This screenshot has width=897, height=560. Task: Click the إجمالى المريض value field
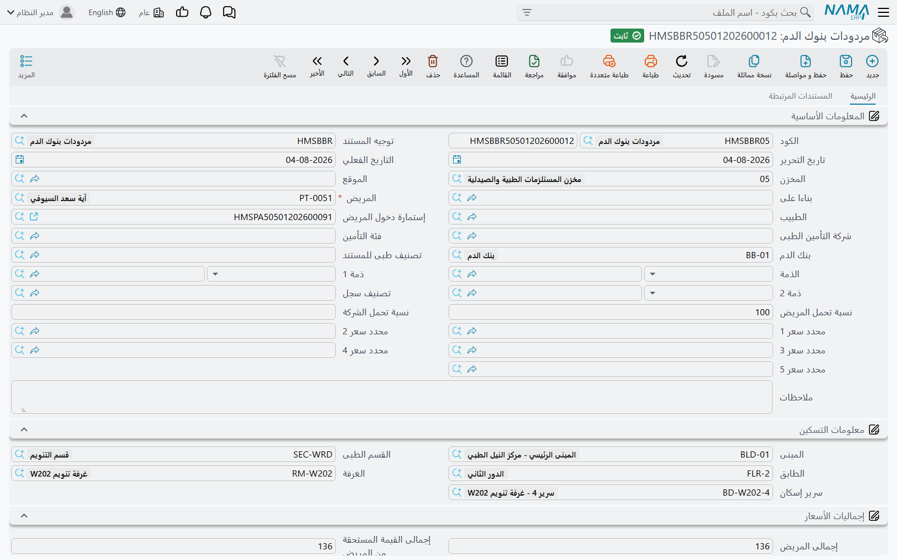point(611,546)
